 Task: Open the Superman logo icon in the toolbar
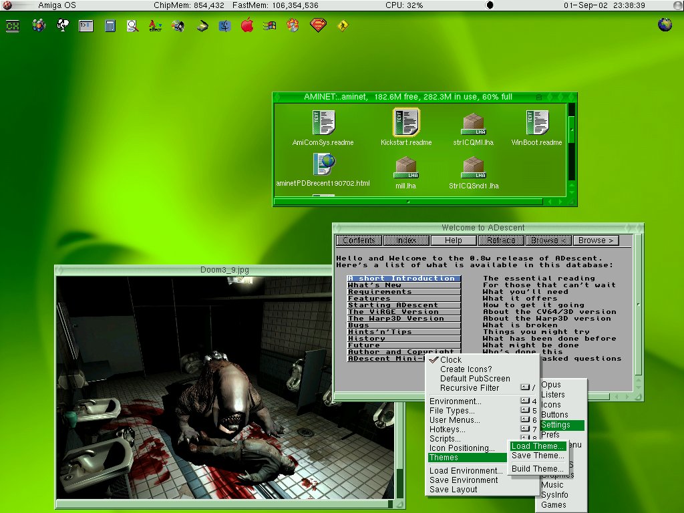[x=319, y=26]
